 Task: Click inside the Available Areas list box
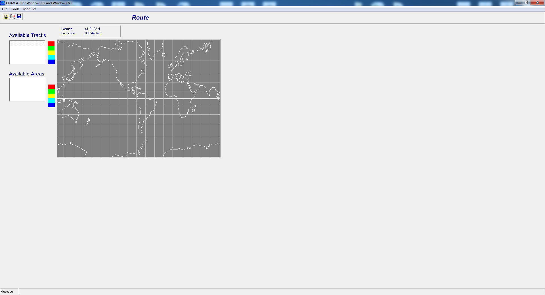pyautogui.click(x=27, y=90)
